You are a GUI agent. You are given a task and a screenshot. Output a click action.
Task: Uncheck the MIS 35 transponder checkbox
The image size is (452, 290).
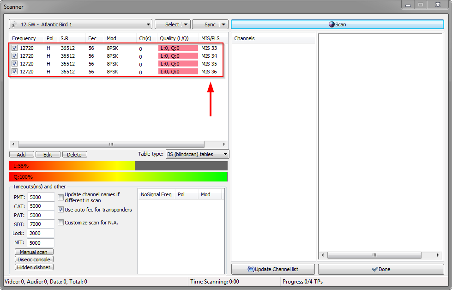tap(14, 63)
